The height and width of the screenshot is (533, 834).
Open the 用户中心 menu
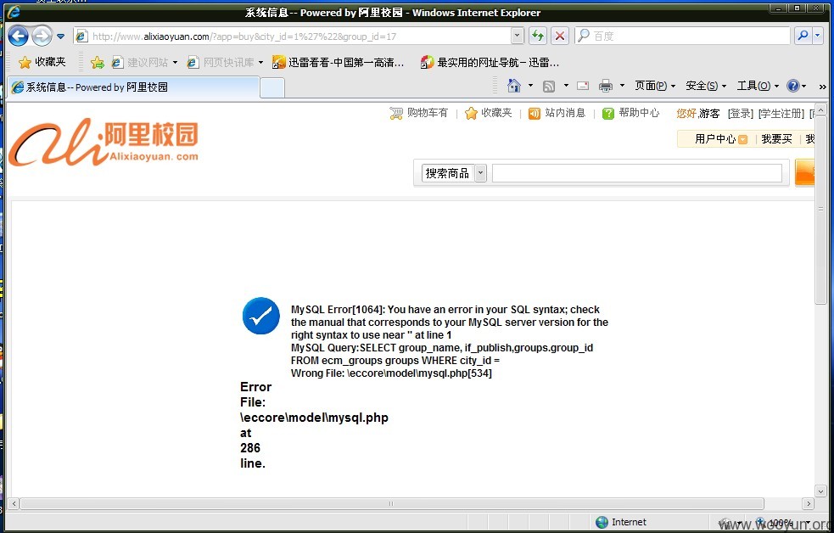click(x=720, y=139)
